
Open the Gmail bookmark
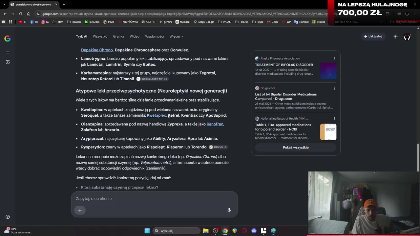pos(272,22)
